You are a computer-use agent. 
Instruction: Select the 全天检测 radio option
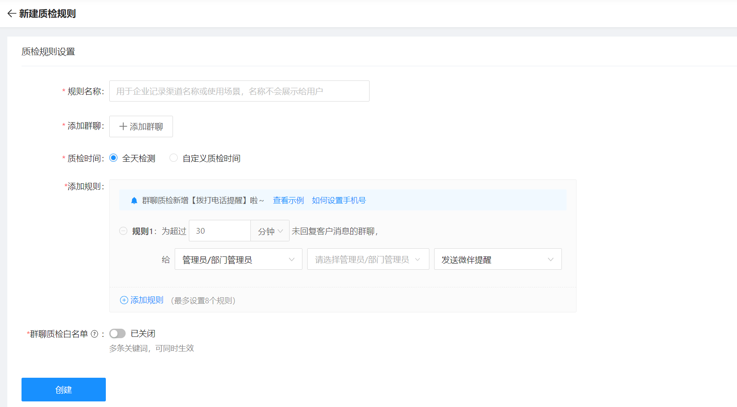coord(114,158)
